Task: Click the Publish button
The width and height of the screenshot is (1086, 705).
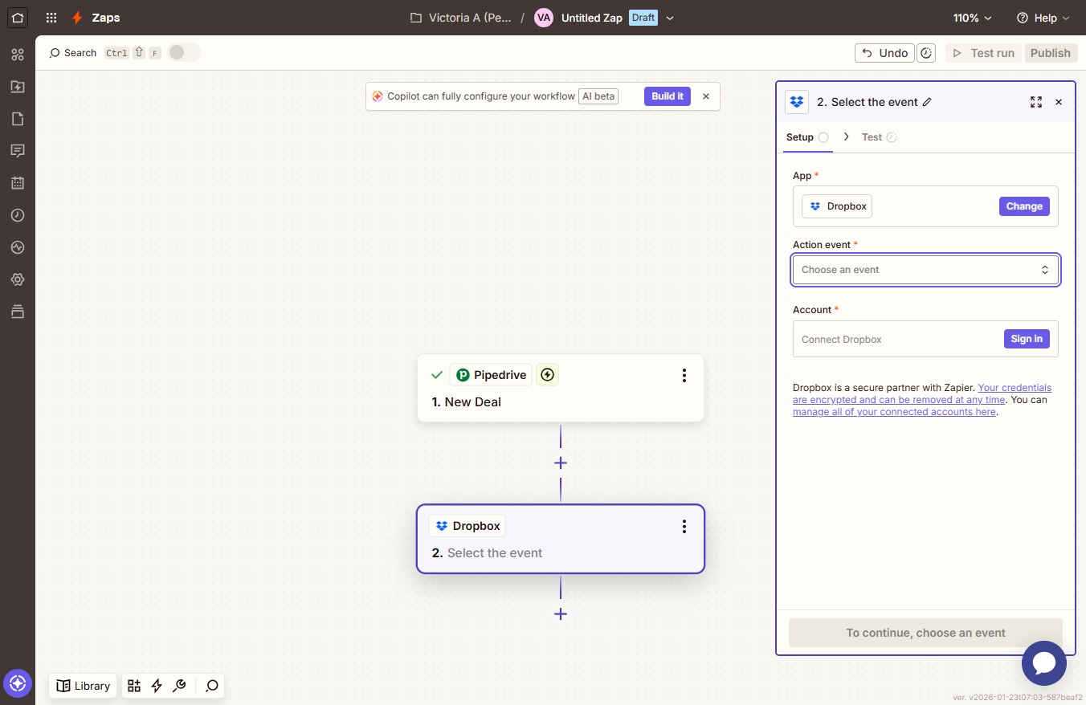Action: 1051,53
